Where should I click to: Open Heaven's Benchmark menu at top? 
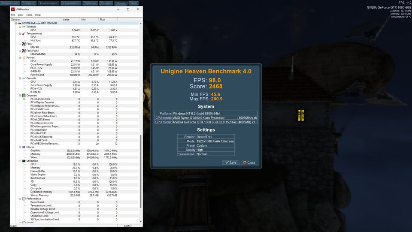tap(10, 3)
